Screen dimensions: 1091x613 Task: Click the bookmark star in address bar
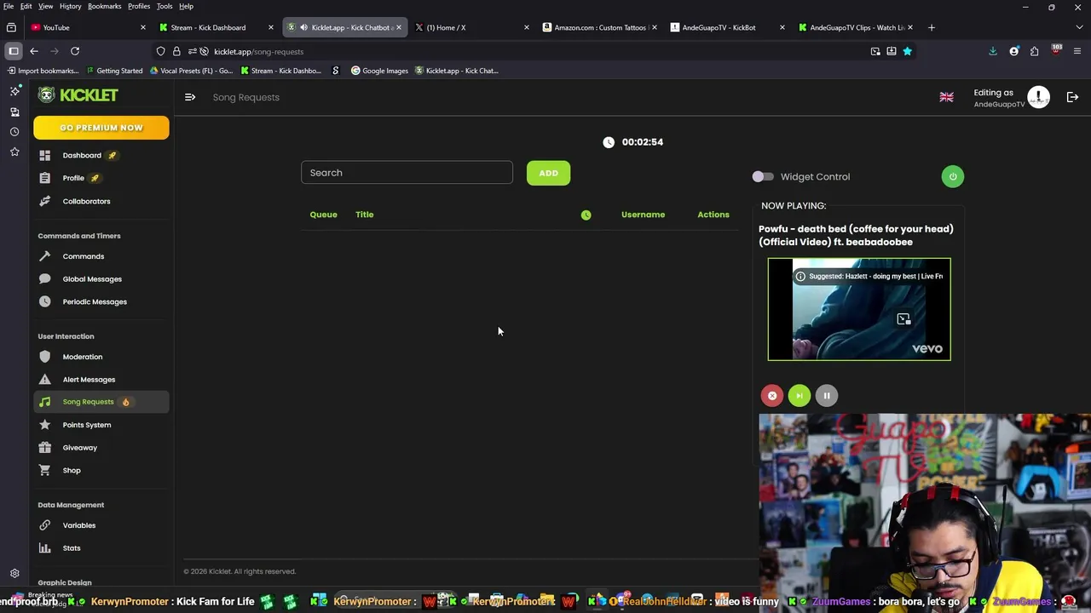click(907, 51)
